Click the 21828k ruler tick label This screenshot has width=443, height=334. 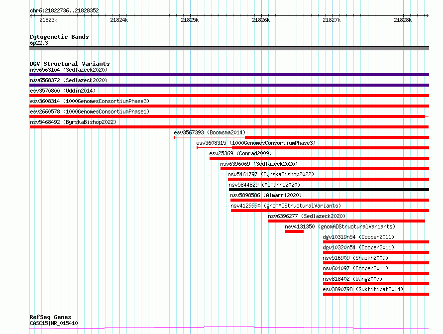point(403,20)
